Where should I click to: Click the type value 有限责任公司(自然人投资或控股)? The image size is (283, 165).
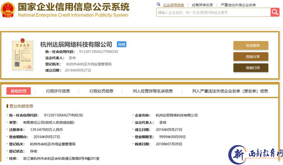tap(49, 123)
